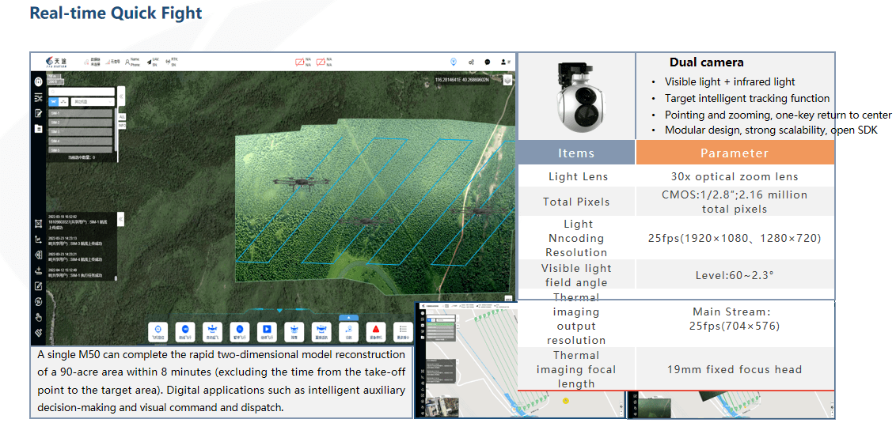
Task: Click the '19mm fixed focus head' cell
Action: click(735, 369)
